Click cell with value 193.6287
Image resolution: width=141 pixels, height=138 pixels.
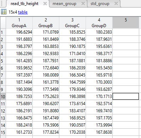coord(99,89)
